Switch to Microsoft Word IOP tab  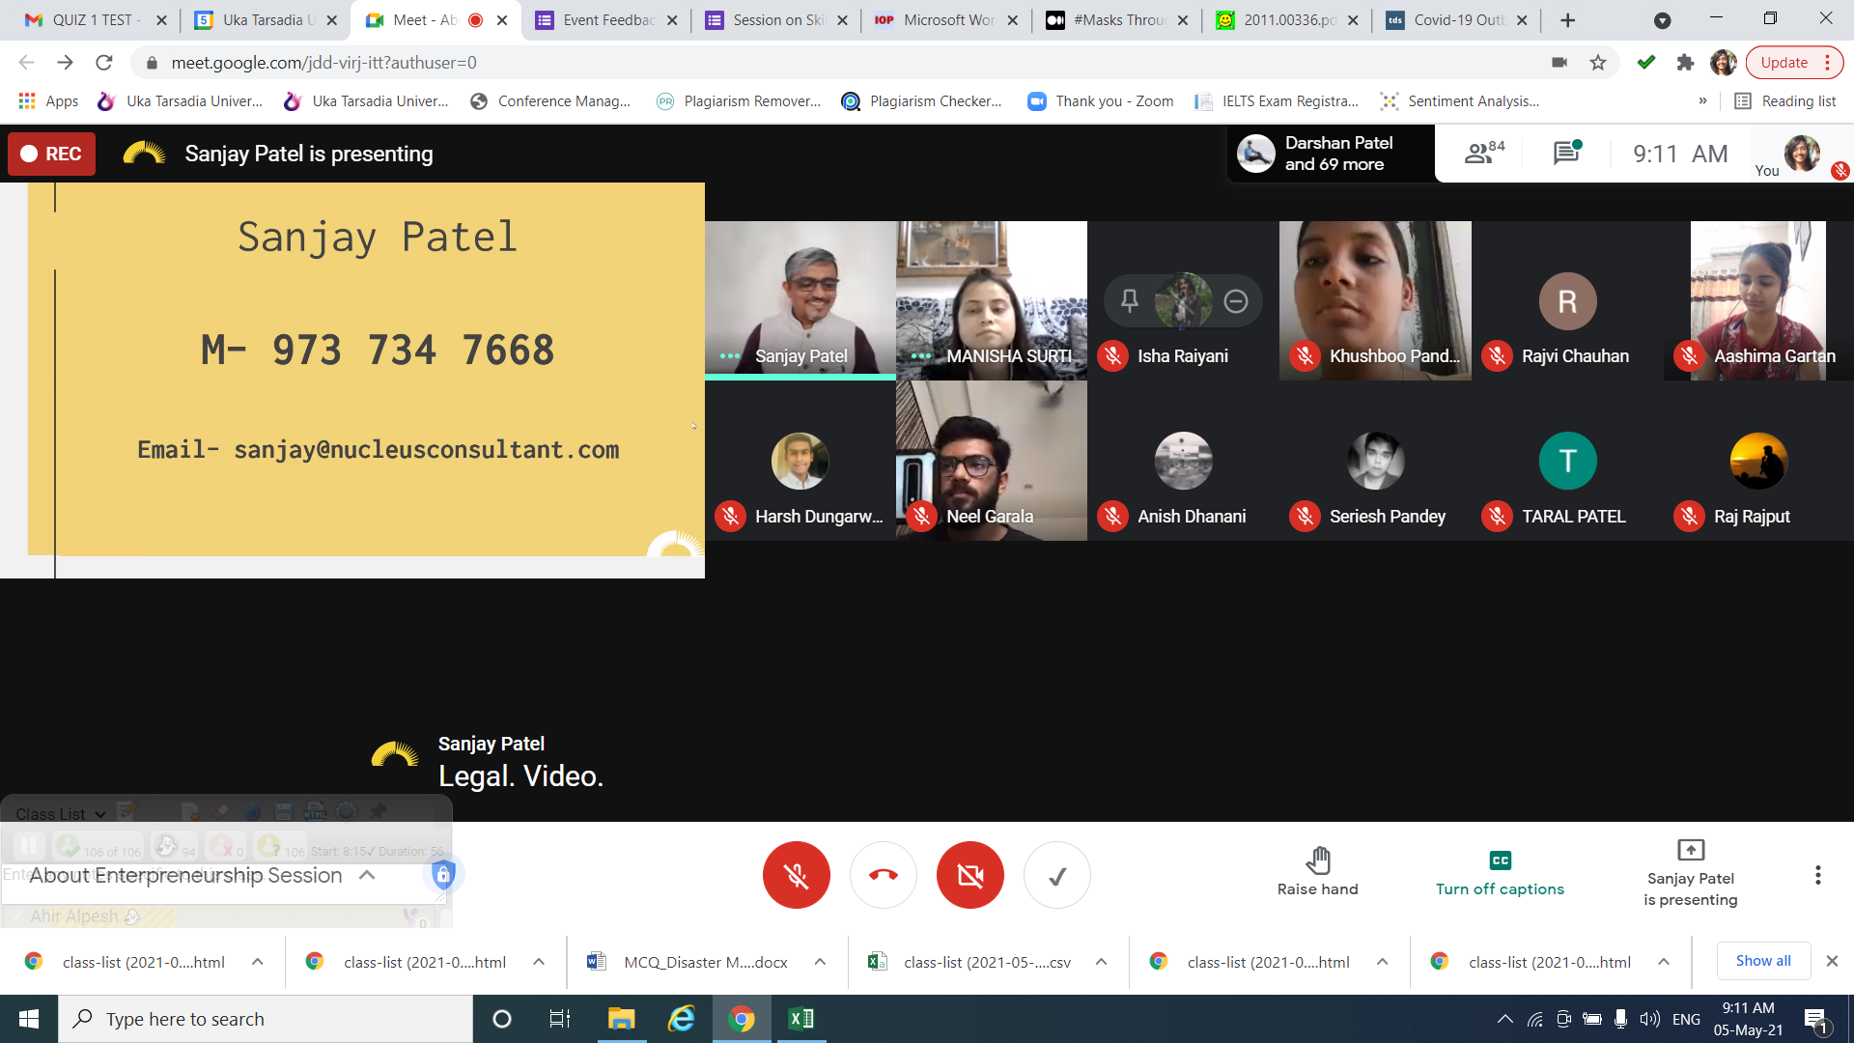pyautogui.click(x=946, y=19)
